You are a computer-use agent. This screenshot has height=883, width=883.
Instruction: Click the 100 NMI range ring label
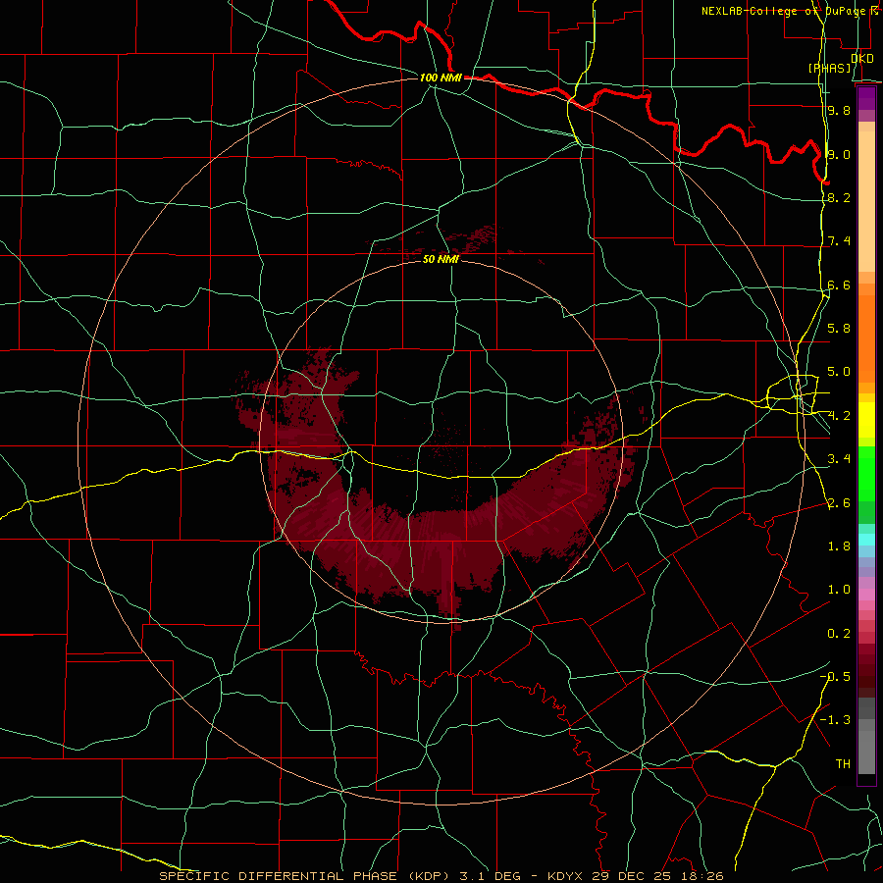(441, 78)
